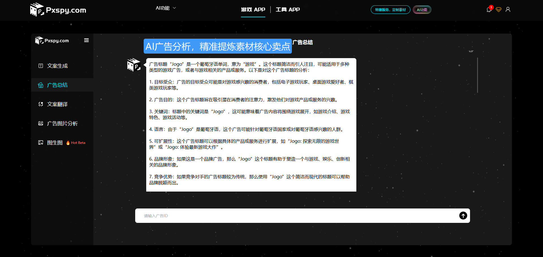Screen dimensions: 543x257
Task: Click the paragraph starting 4. 语言
Action: point(247,129)
